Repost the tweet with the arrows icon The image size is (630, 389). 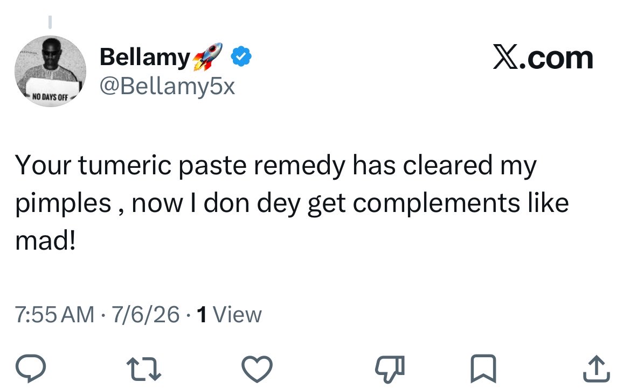pos(144,369)
